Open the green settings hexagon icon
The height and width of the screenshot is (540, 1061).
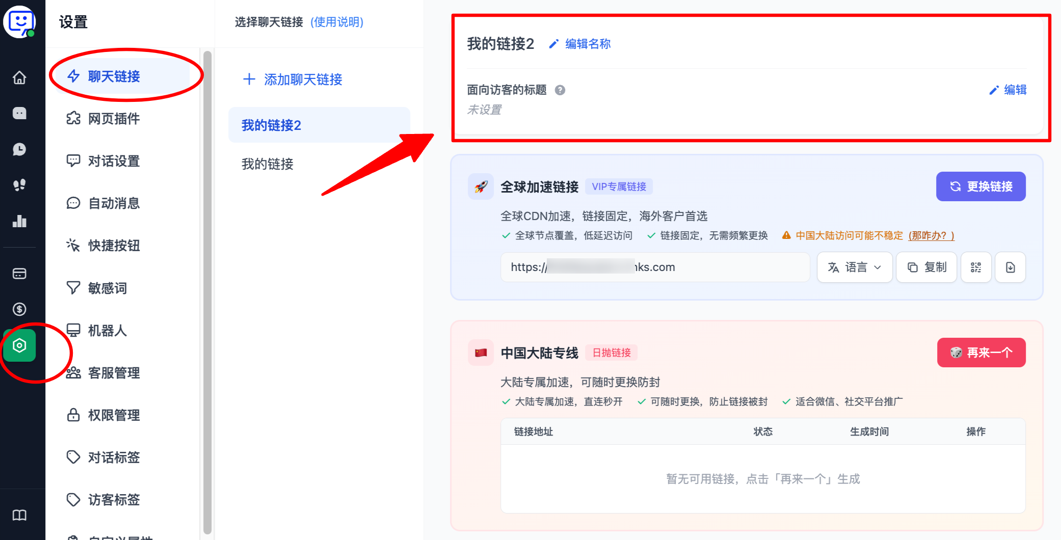click(19, 345)
